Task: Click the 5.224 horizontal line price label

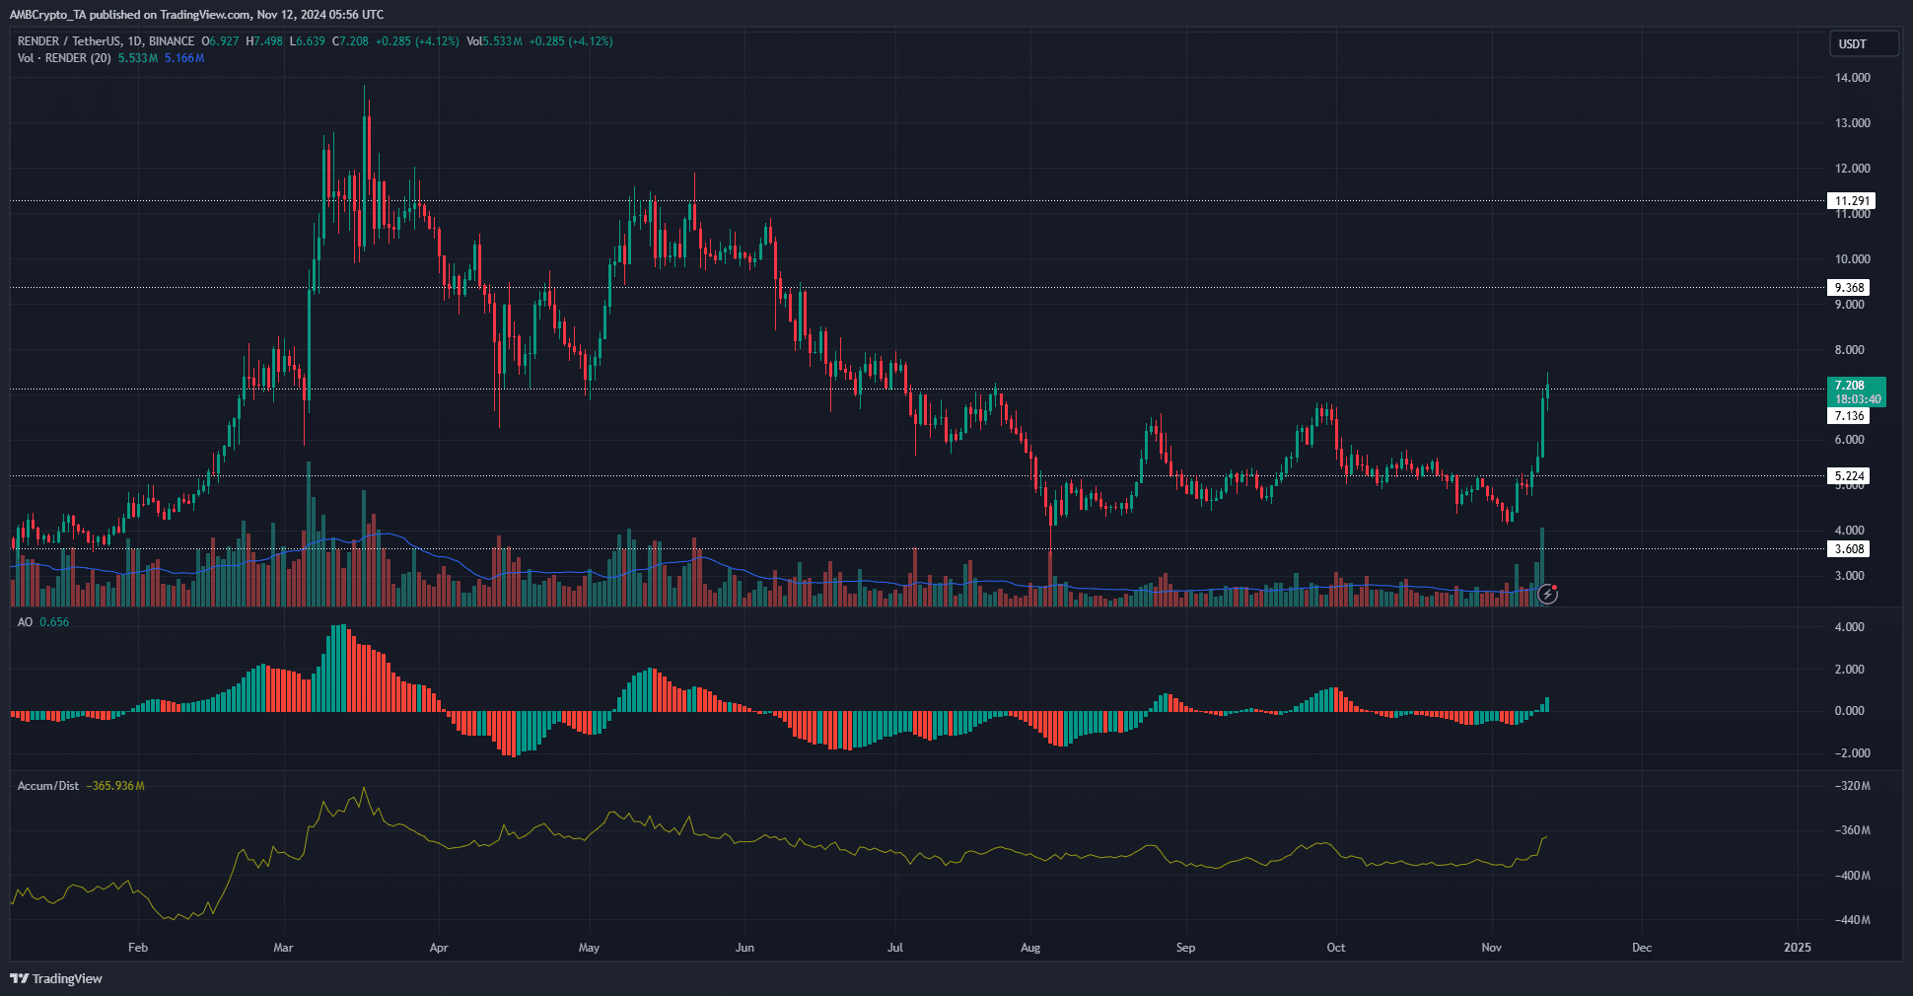Action: [x=1849, y=476]
